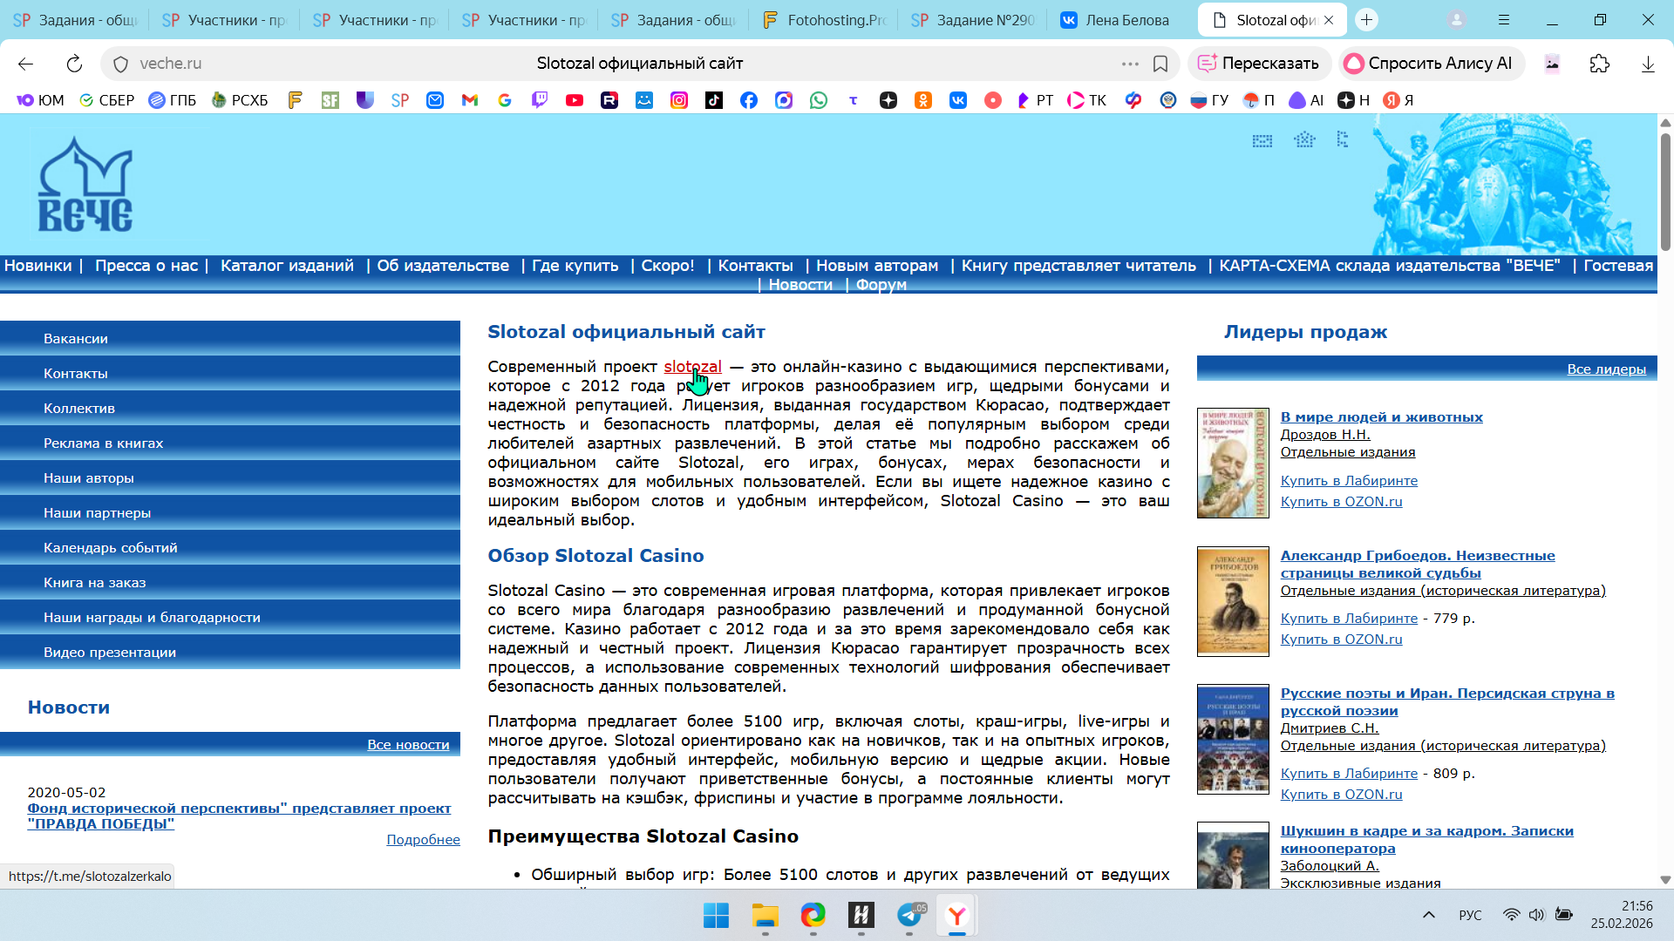Select Наши авторы in left sidebar
Screen dimensions: 1674x941
89,477
